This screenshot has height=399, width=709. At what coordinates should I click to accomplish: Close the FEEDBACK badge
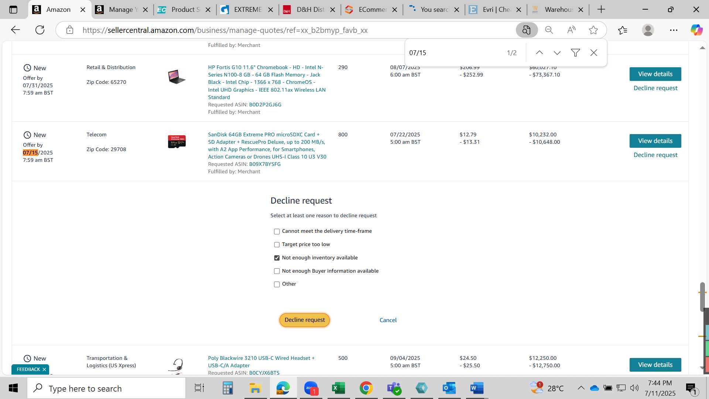(44, 369)
